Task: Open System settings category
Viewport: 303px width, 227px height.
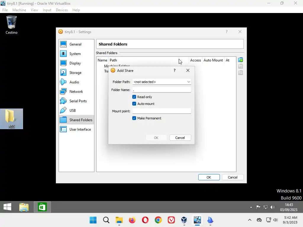Action: [x=76, y=54]
